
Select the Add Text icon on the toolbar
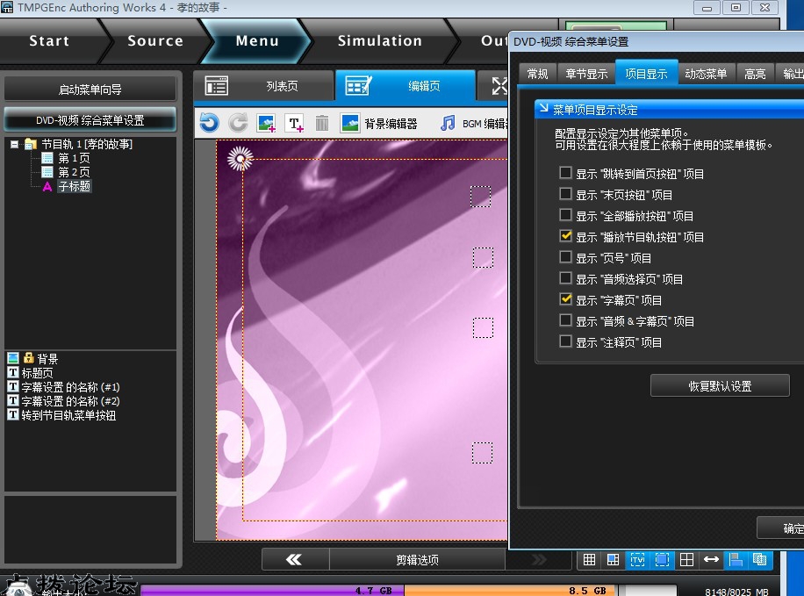point(292,123)
